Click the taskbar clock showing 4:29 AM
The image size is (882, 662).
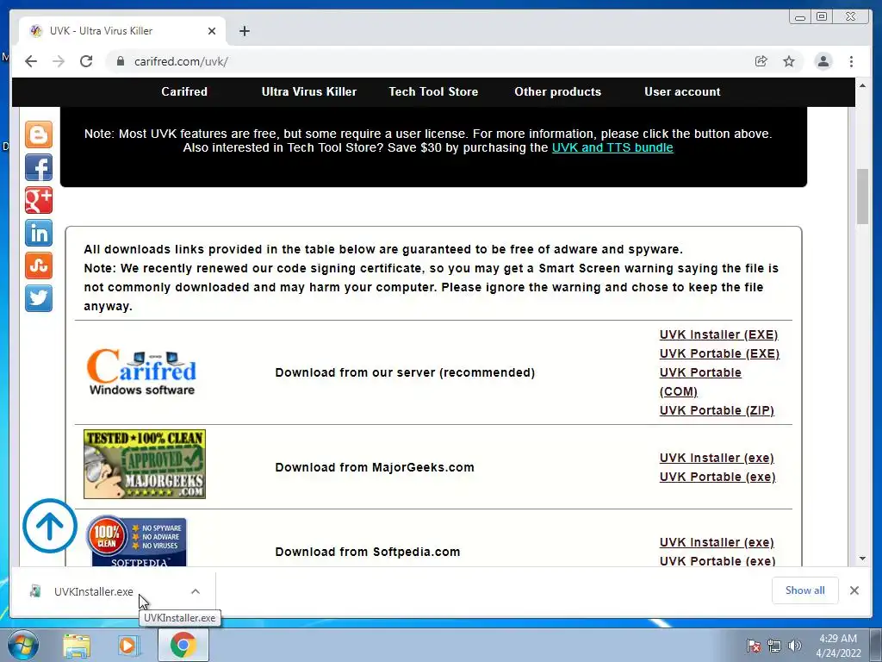point(838,646)
